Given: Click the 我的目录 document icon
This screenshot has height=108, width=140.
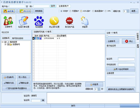Looking at the screenshot, I should 8,42.
